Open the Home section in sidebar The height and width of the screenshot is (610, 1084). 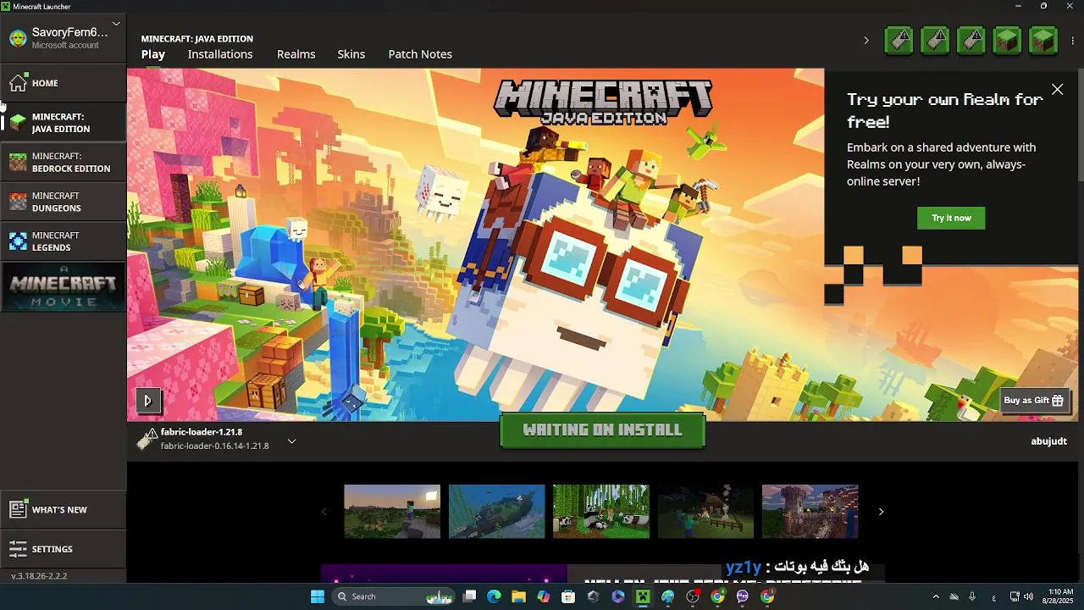pos(63,83)
